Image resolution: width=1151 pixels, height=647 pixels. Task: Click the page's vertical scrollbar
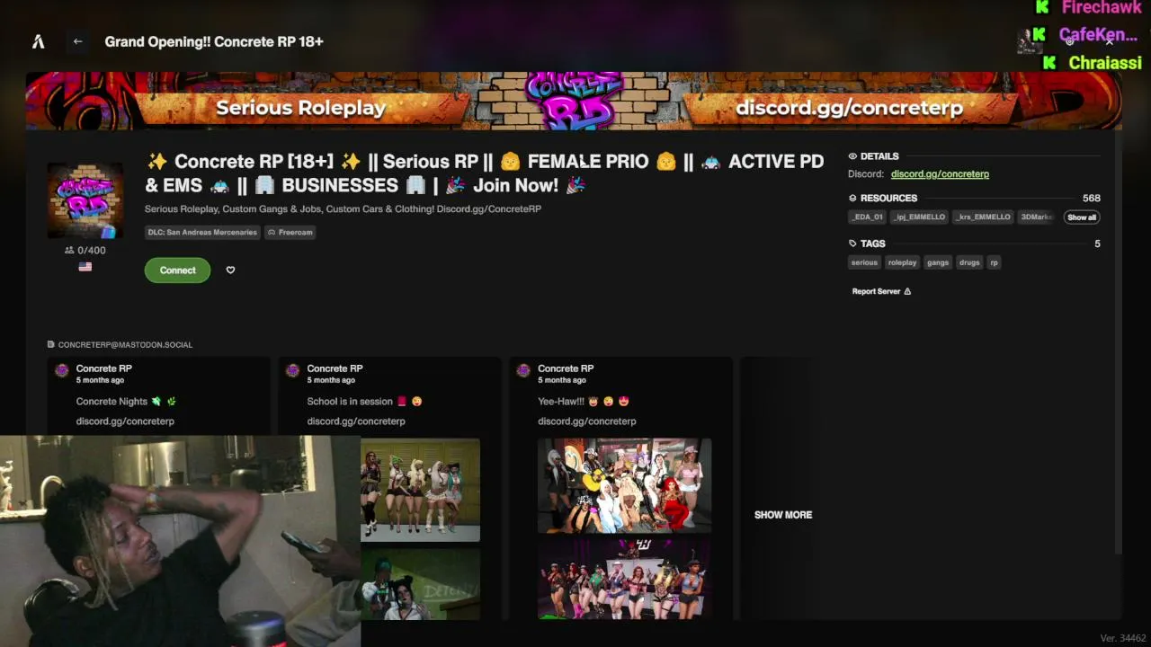tap(1119, 341)
